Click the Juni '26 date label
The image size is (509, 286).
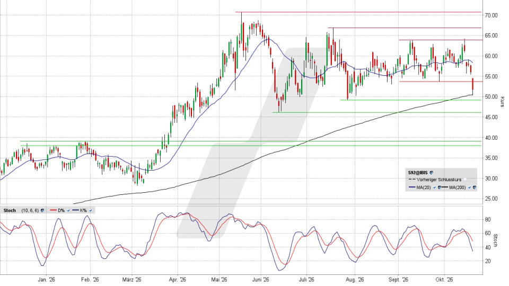[x=261, y=280]
